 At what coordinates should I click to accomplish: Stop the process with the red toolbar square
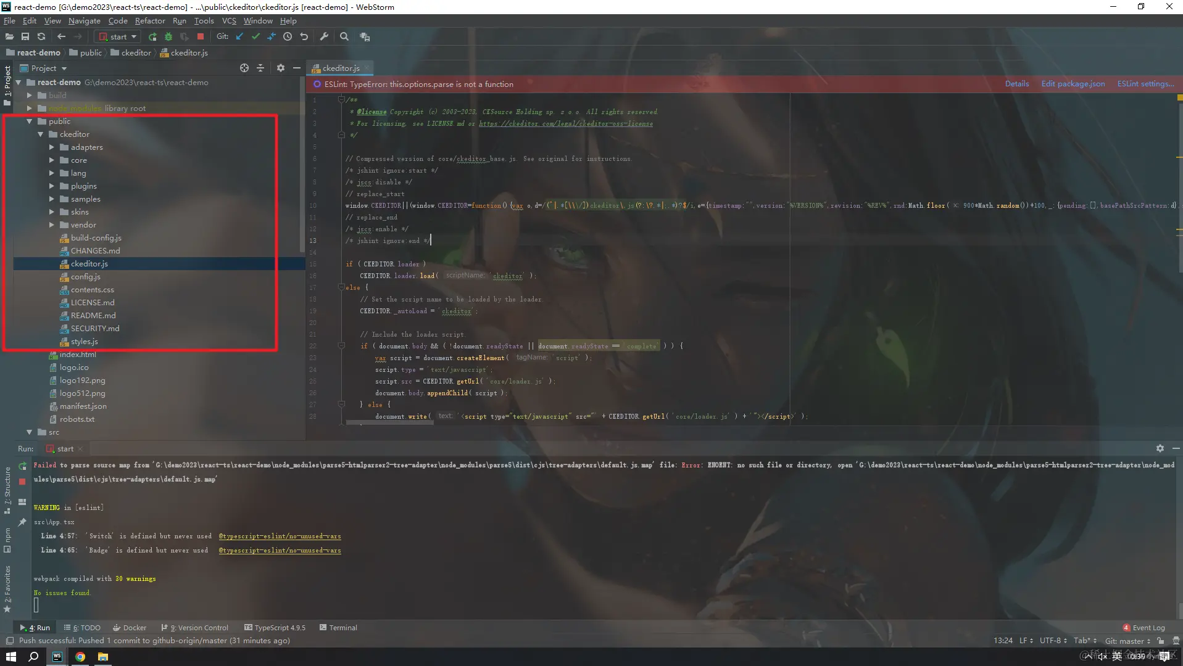pos(201,37)
